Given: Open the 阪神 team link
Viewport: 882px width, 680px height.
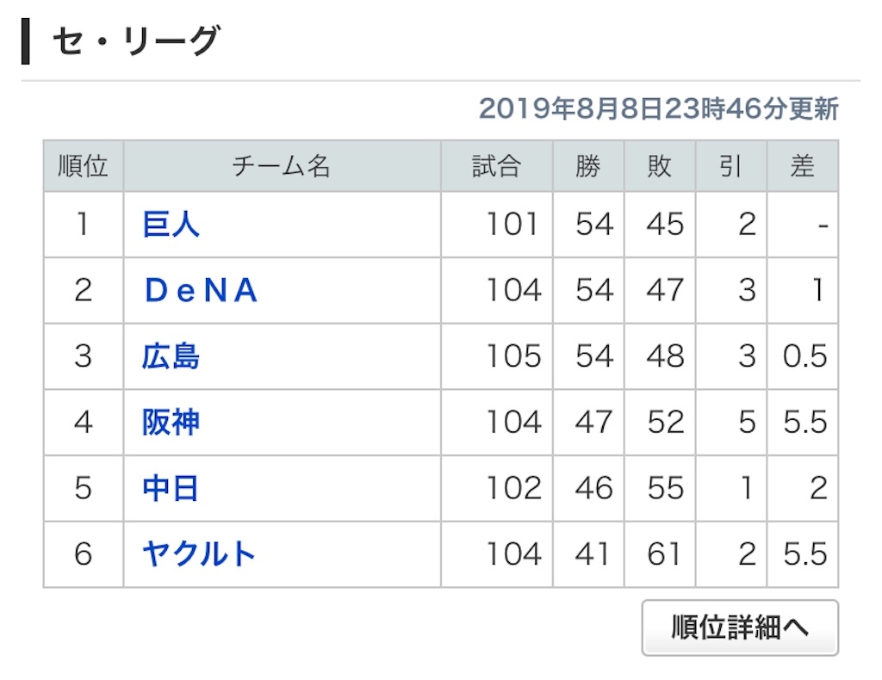Looking at the screenshot, I should point(171,422).
